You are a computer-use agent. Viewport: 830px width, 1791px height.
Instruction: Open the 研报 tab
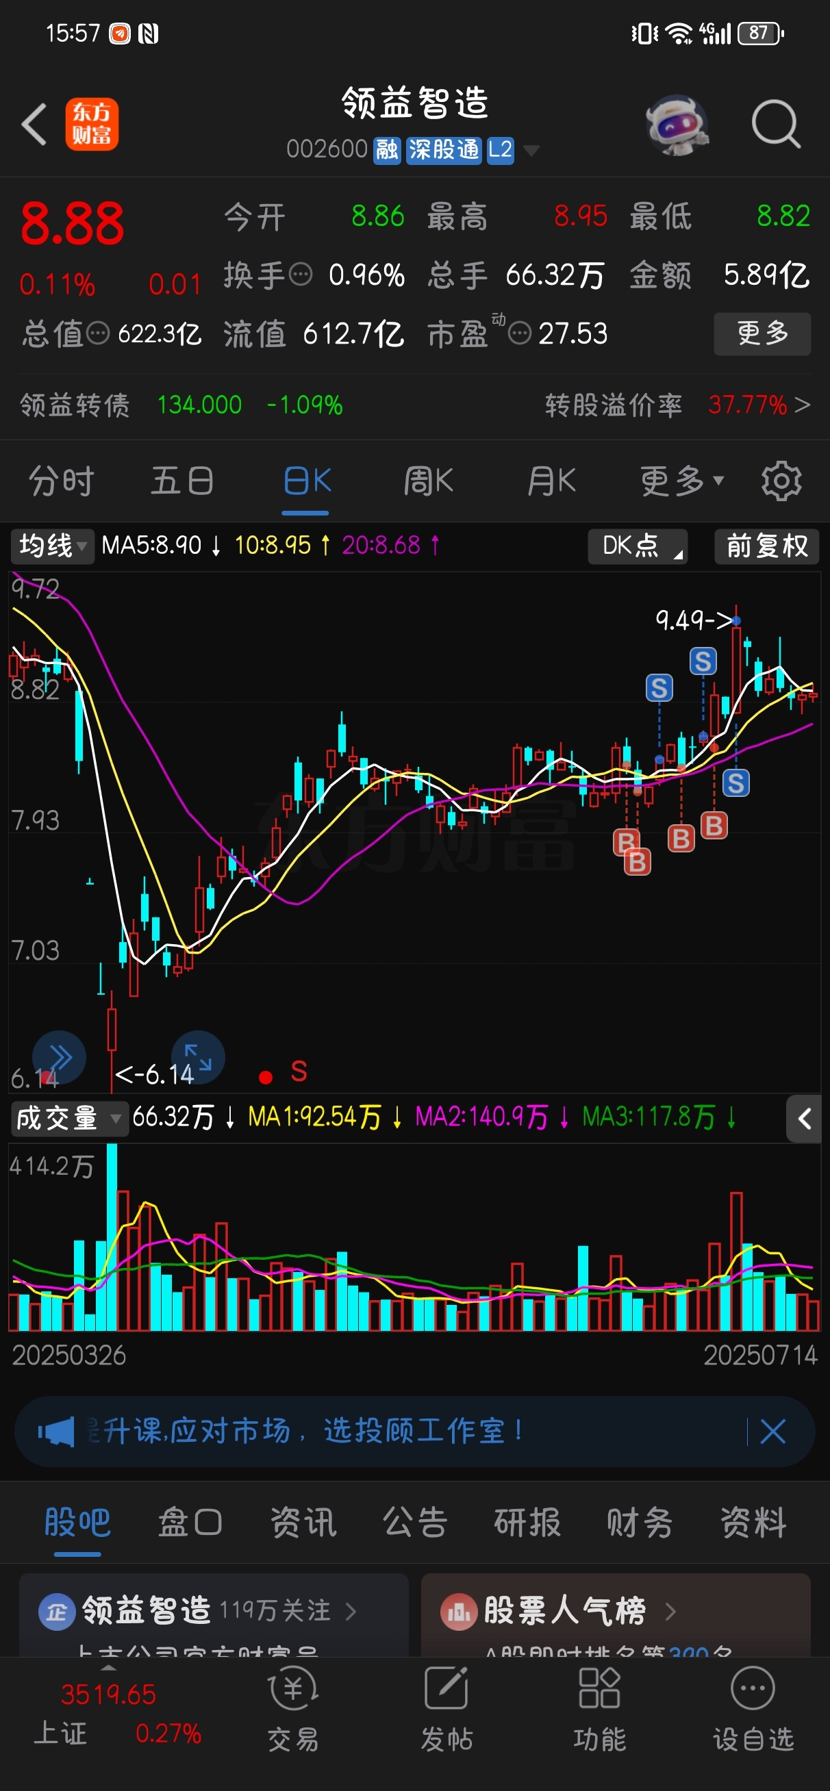pyautogui.click(x=527, y=1522)
